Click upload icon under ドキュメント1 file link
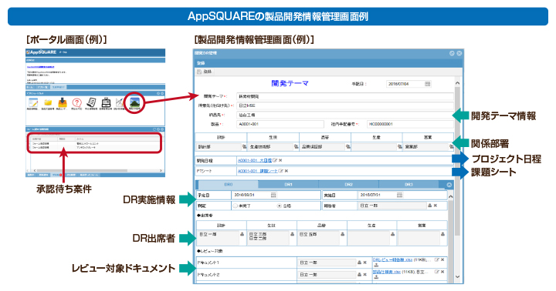 [376, 265]
